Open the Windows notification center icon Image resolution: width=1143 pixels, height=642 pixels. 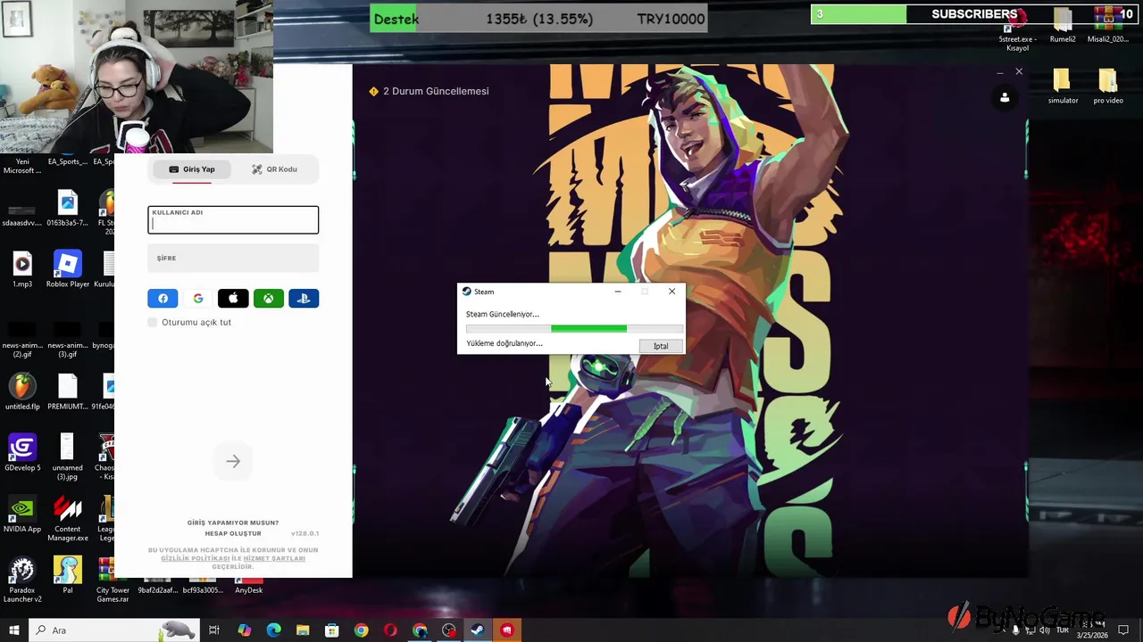coord(1123,630)
